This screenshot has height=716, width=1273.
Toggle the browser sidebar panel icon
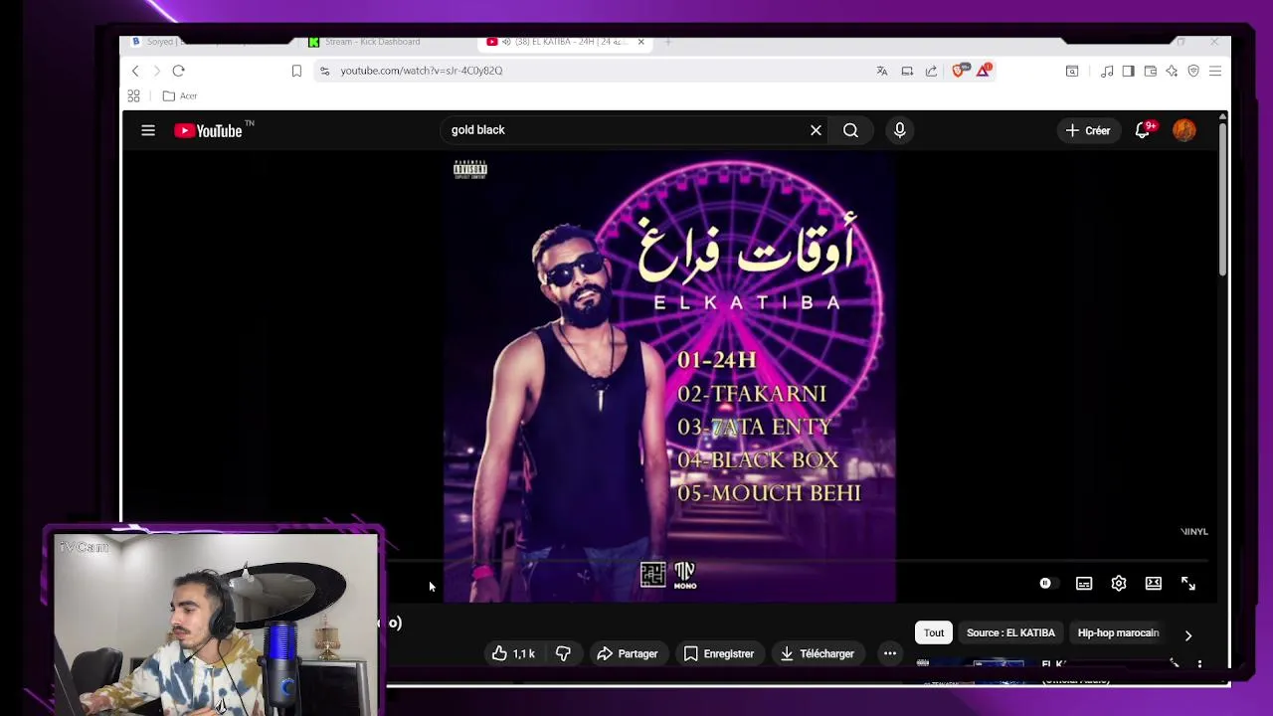point(1128,71)
